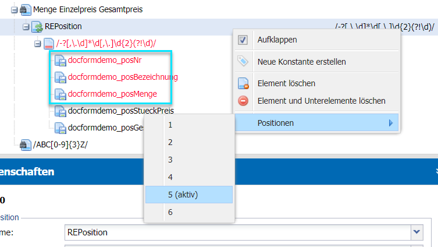Collapse the REPosition tree node
This screenshot has height=247, width=438.
point(26,26)
